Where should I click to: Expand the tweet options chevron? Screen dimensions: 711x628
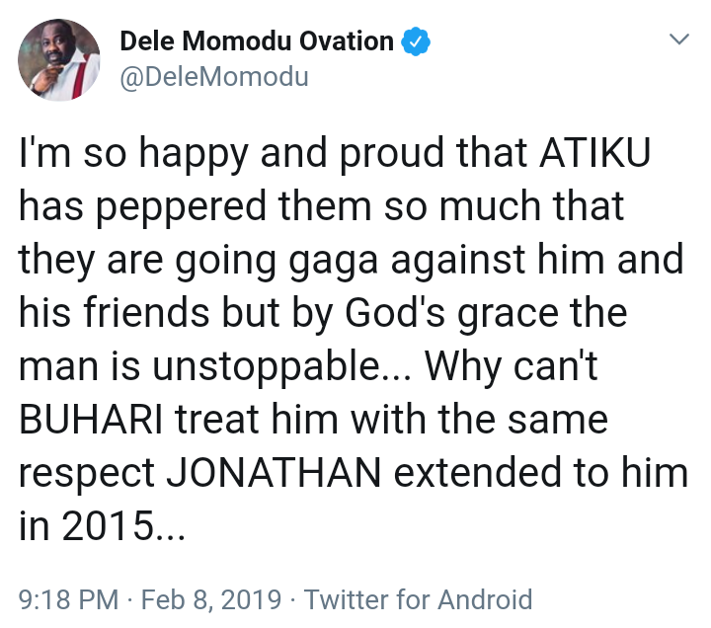pos(679,39)
